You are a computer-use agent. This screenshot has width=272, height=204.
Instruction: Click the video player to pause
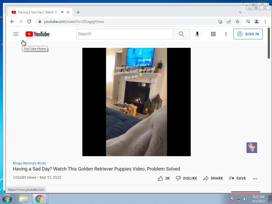(x=136, y=102)
